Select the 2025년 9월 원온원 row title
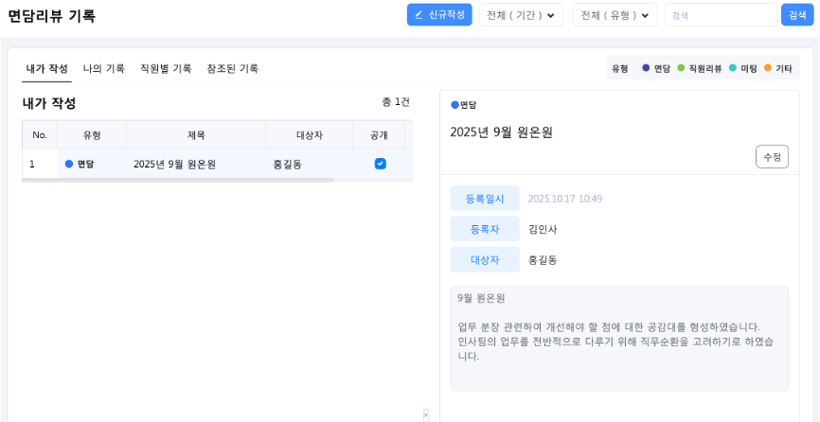 tap(175, 164)
